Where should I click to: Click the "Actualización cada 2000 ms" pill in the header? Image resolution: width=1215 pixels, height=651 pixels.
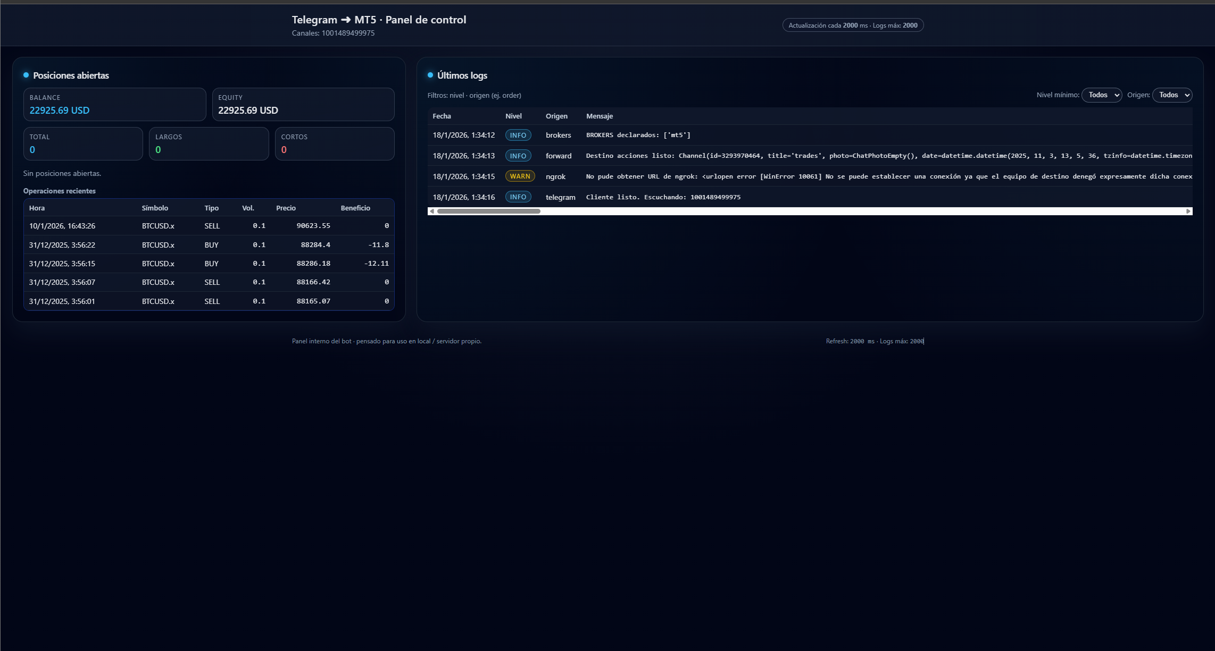pos(853,25)
